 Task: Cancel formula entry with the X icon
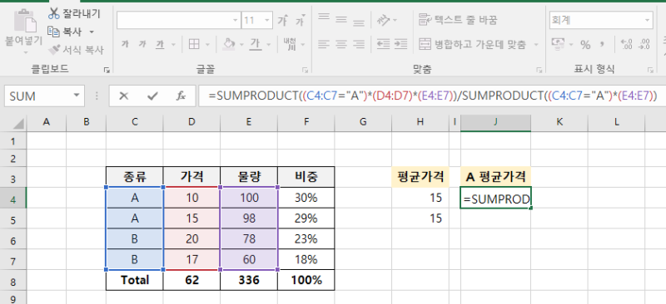coord(123,96)
